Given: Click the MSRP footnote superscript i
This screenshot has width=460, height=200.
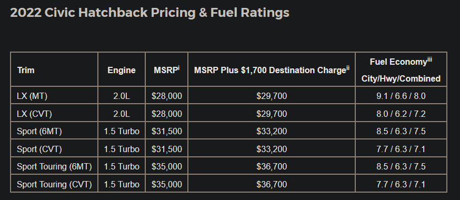Looking at the screenshot, I should pyautogui.click(x=178, y=68).
